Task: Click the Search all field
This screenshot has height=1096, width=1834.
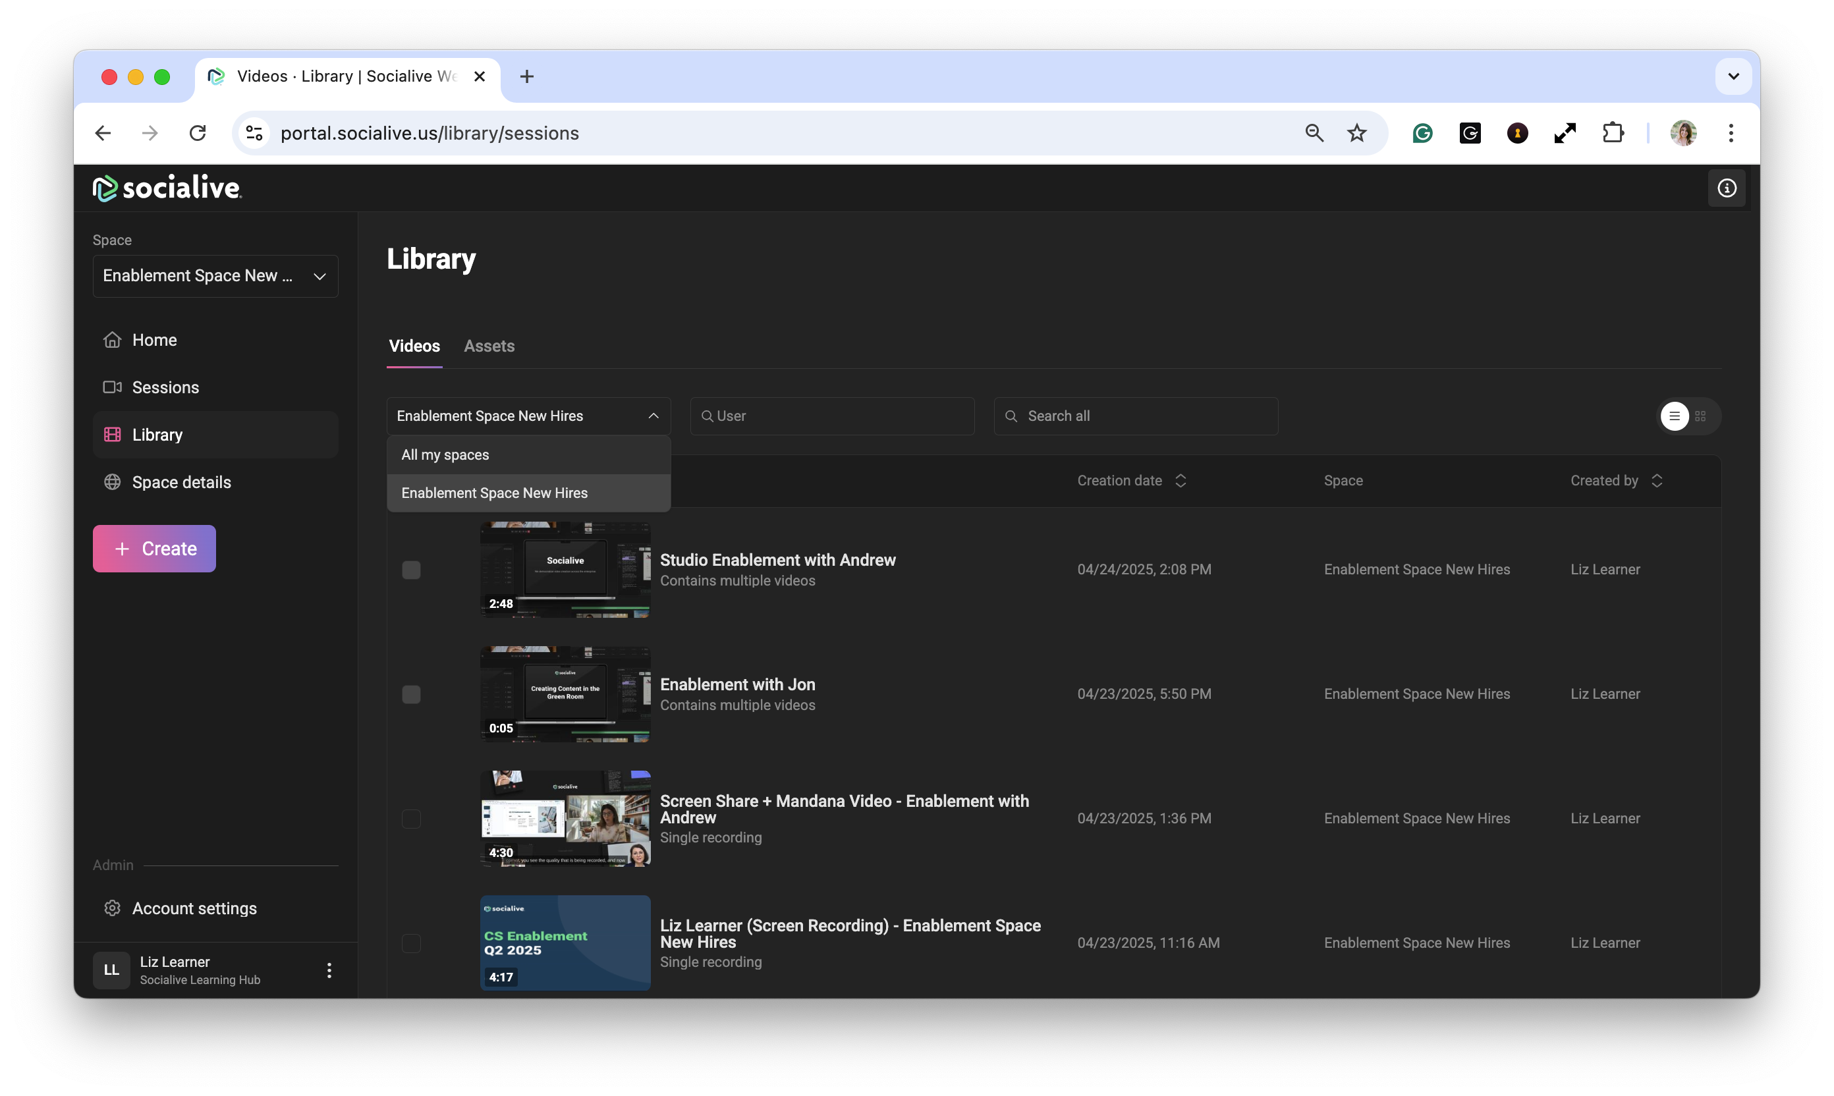Action: click(1136, 416)
